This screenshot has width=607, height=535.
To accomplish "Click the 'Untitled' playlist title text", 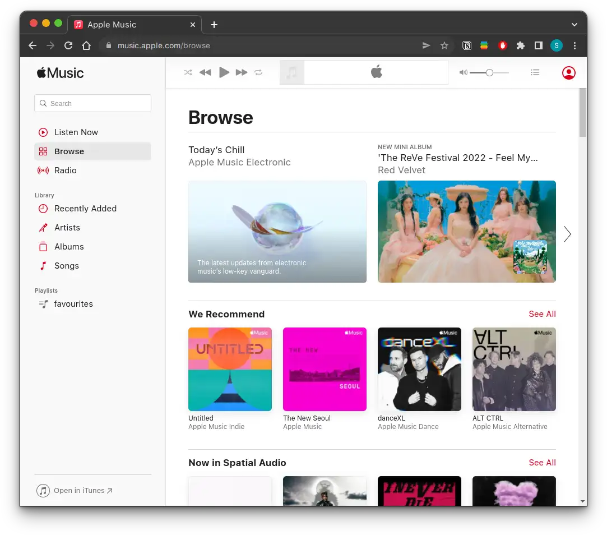I will [x=201, y=418].
